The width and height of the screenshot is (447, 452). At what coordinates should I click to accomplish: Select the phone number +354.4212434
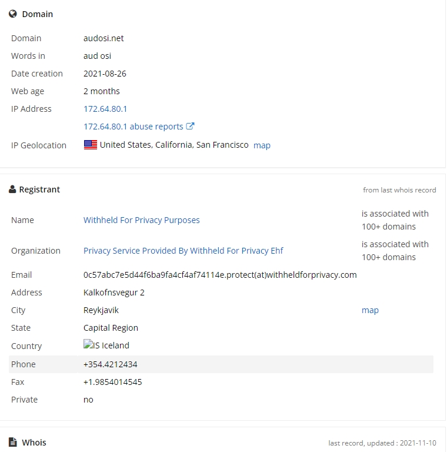coord(111,364)
